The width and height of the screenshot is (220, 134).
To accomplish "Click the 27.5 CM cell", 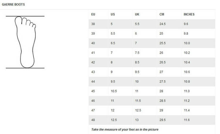I will tap(163, 82).
